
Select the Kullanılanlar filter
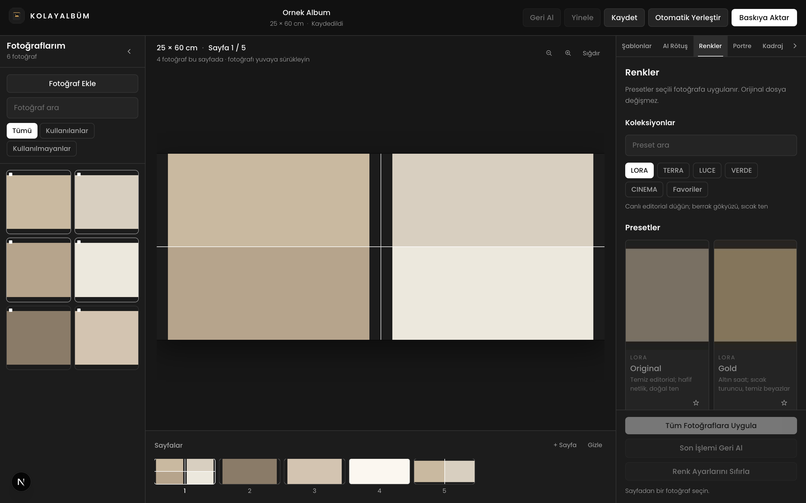click(67, 131)
